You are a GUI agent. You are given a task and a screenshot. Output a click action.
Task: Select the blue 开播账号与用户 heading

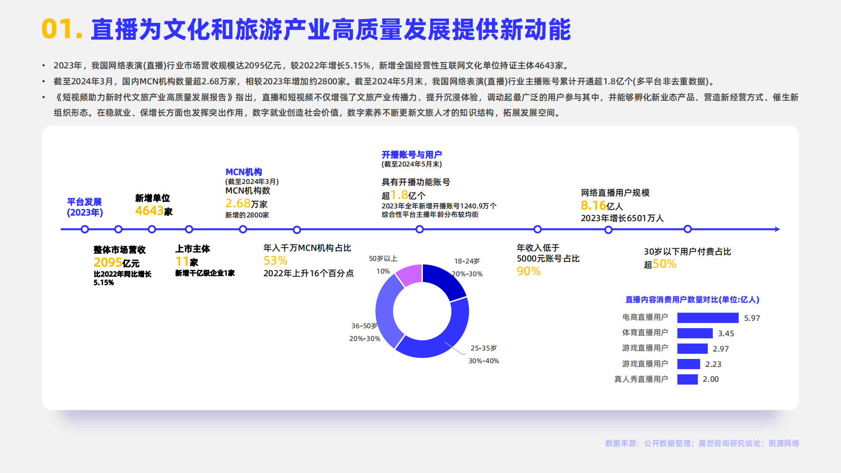coord(412,155)
